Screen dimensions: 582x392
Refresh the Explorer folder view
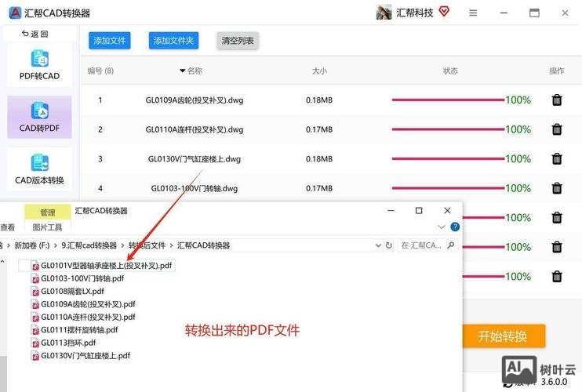pyautogui.click(x=388, y=245)
